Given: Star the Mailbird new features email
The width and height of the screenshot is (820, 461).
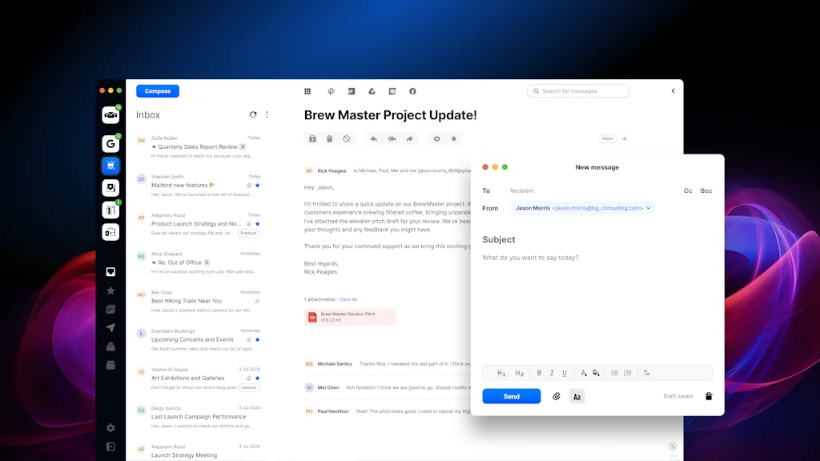Looking at the screenshot, I should point(257,186).
